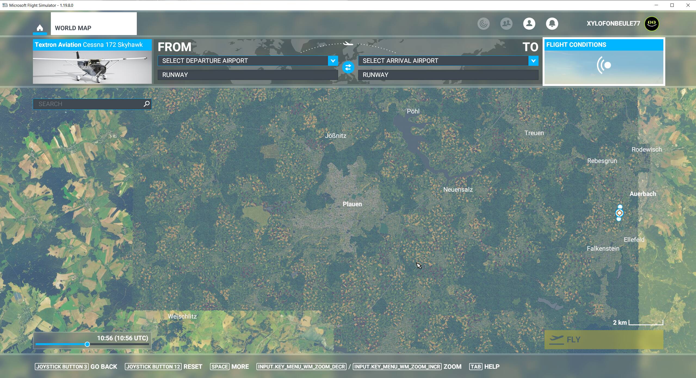This screenshot has height=378, width=696.
Task: Select the Jößnitz map label
Action: pyautogui.click(x=336, y=136)
